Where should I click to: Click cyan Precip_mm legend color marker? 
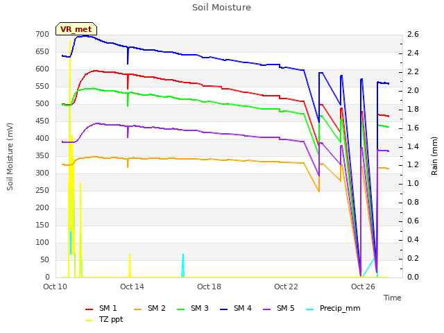(x=310, y=309)
